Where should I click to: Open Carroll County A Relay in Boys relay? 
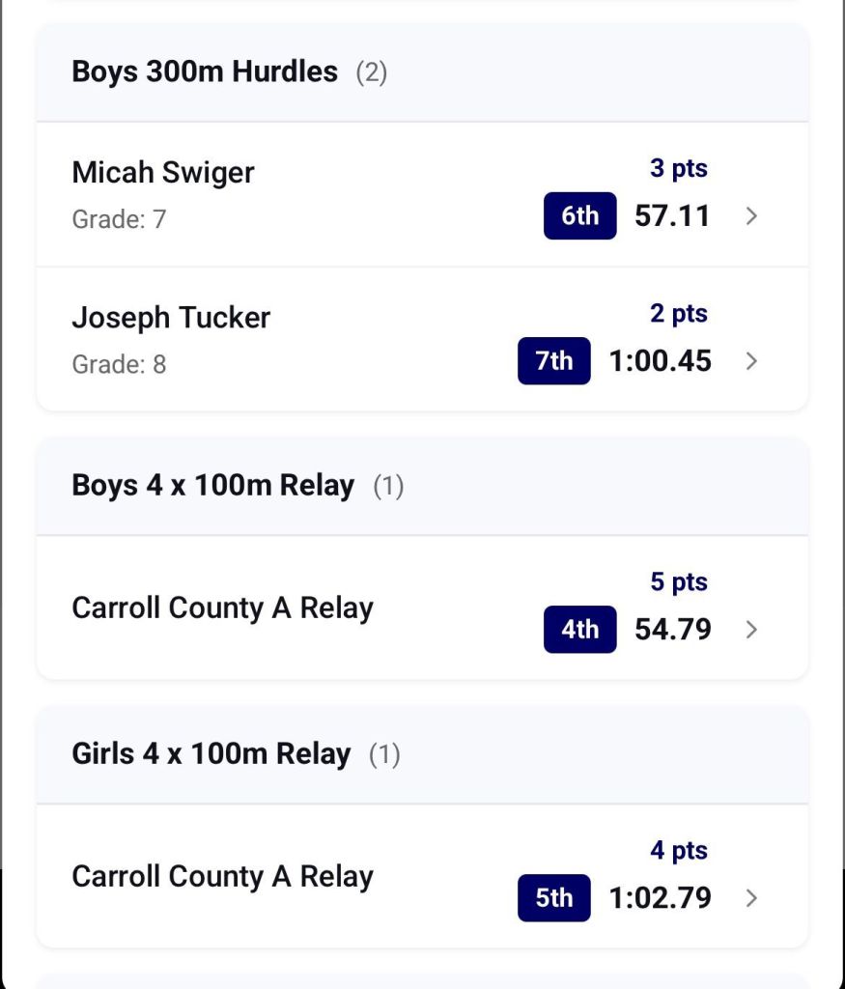pyautogui.click(x=222, y=608)
